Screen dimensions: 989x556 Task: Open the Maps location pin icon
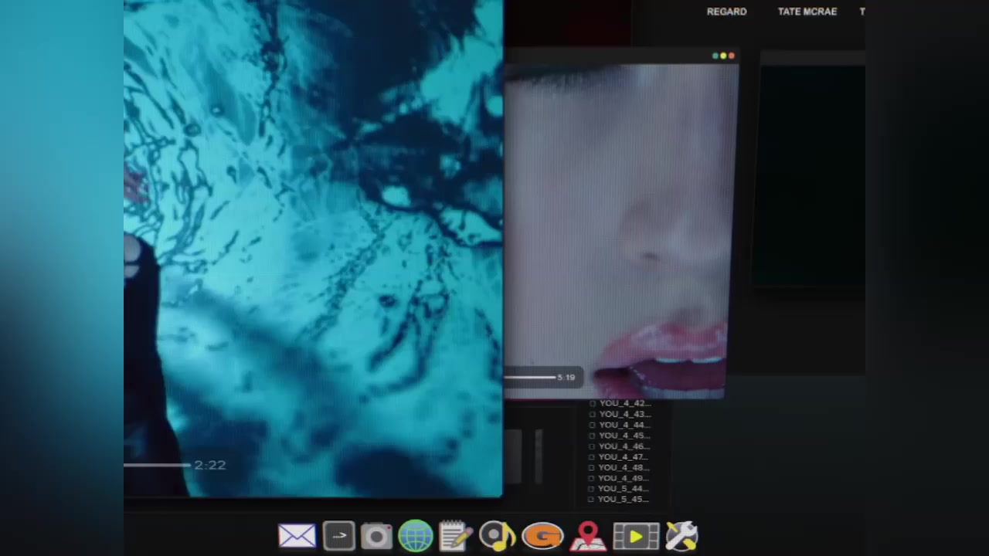[588, 537]
